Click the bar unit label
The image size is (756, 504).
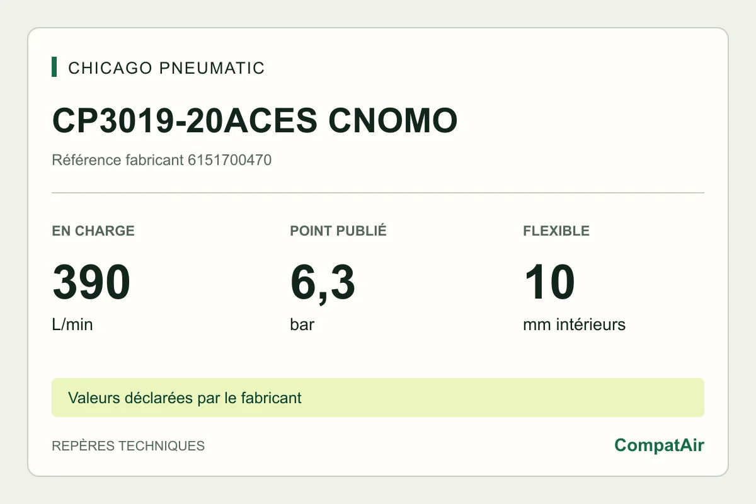pos(302,325)
